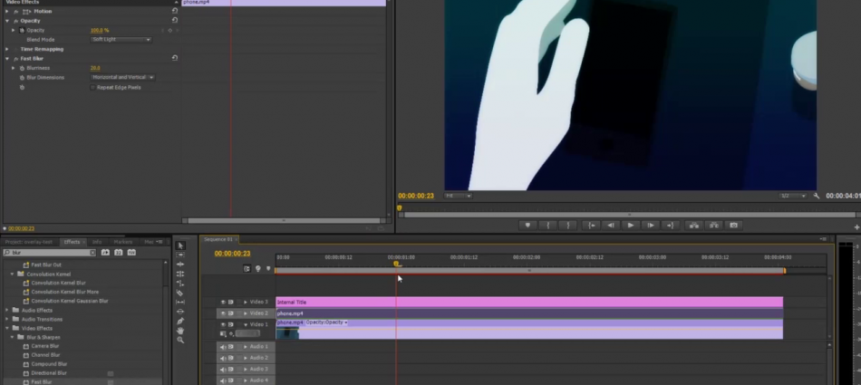
Task: Reset the Fast Blur effect
Action: (x=174, y=58)
